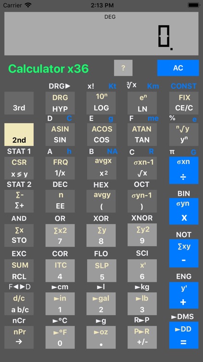Tap the a b/c fraction key
This screenshot has width=203, height=362.
click(x=19, y=304)
